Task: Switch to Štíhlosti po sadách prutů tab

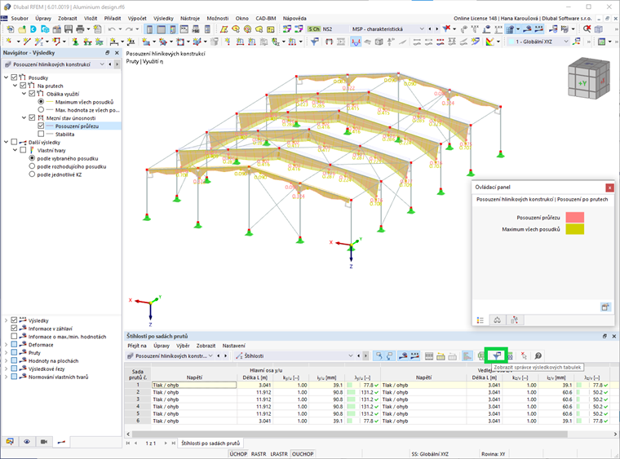Action: [210, 444]
